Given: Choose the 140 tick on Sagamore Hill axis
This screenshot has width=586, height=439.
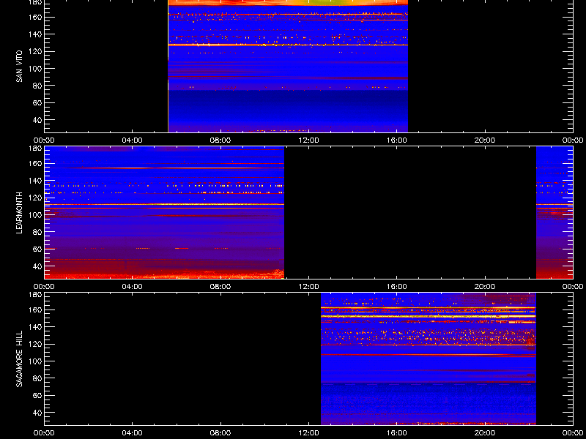Looking at the screenshot, I should 34,327.
